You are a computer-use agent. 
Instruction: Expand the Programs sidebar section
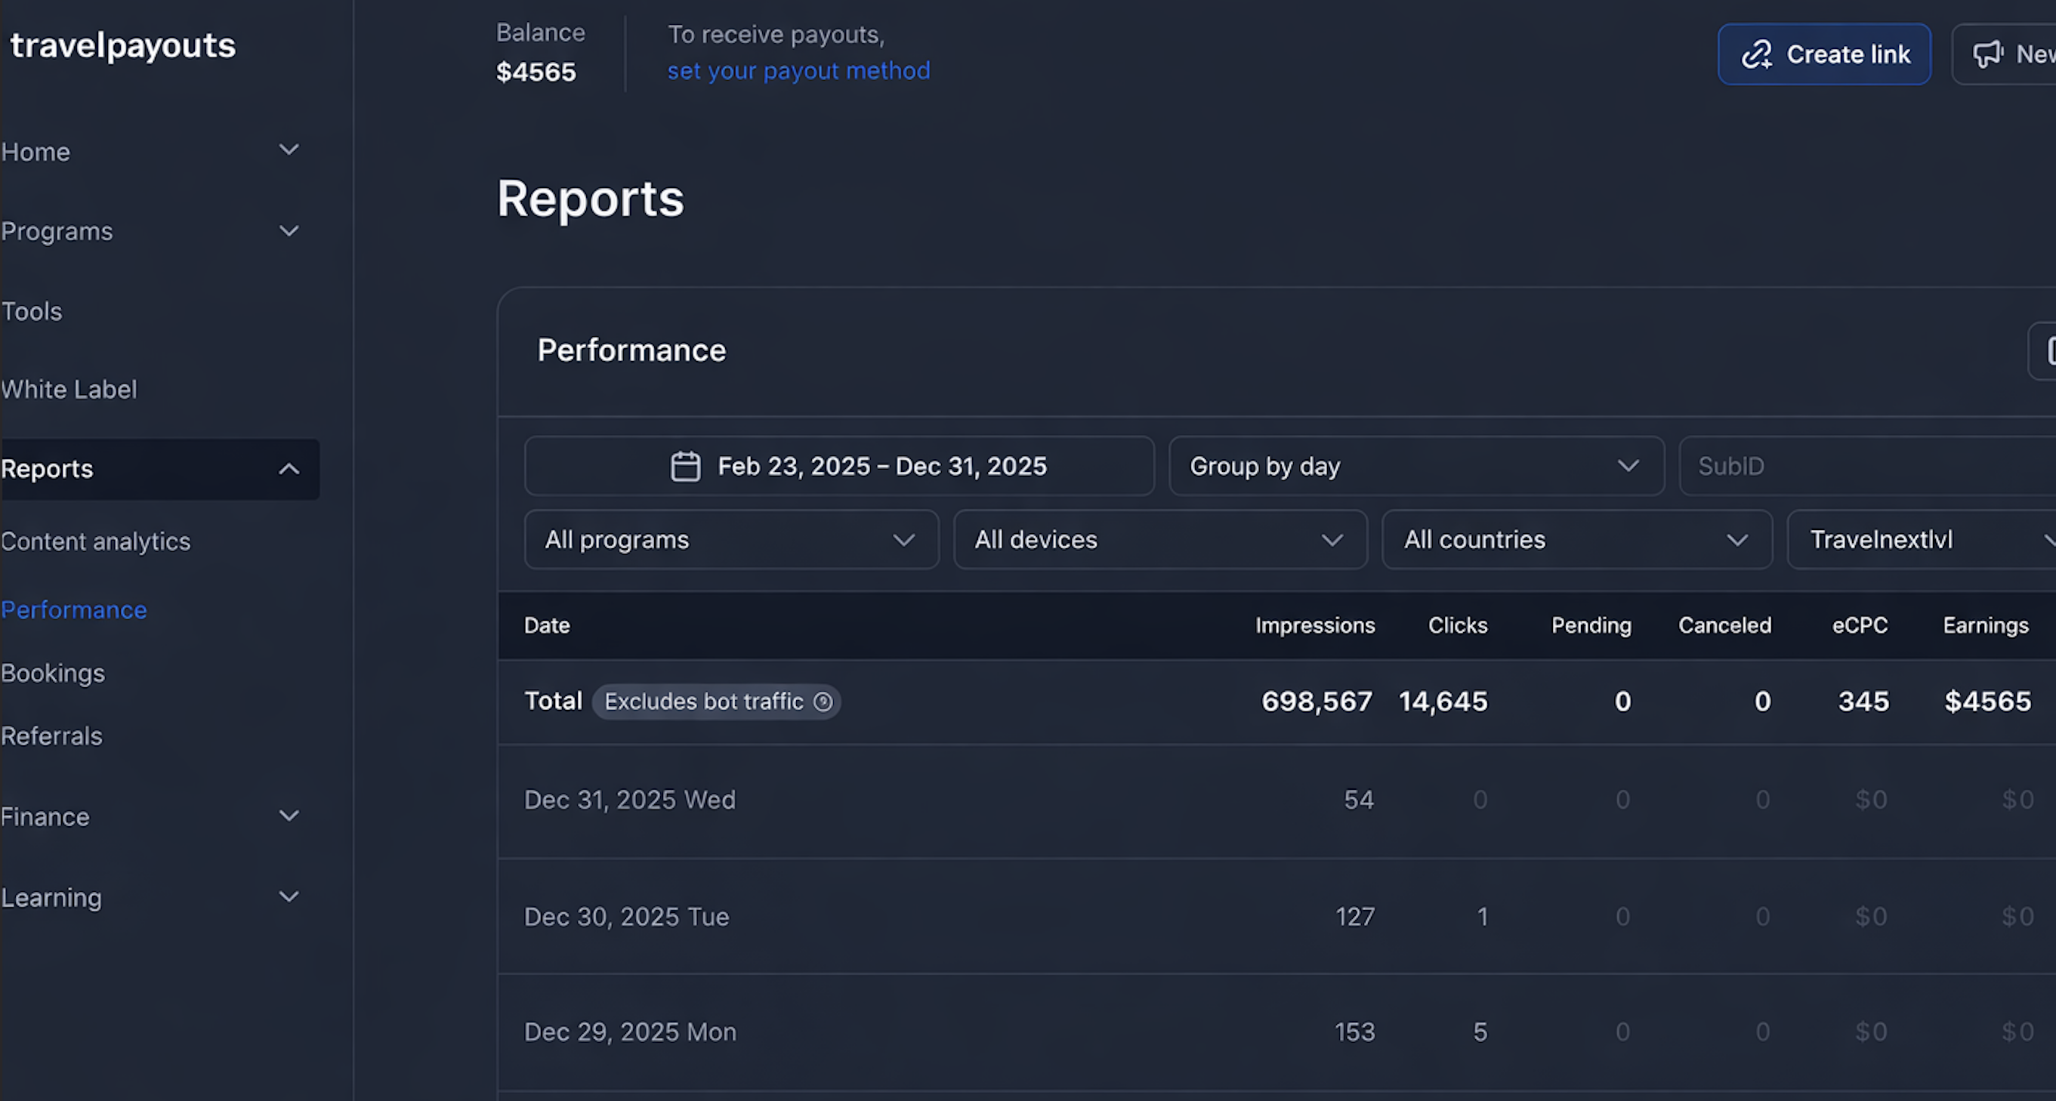289,231
